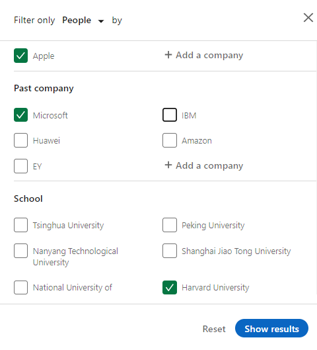Click the dropdown arrow beside People
This screenshot has width=317, height=350.
click(x=101, y=21)
